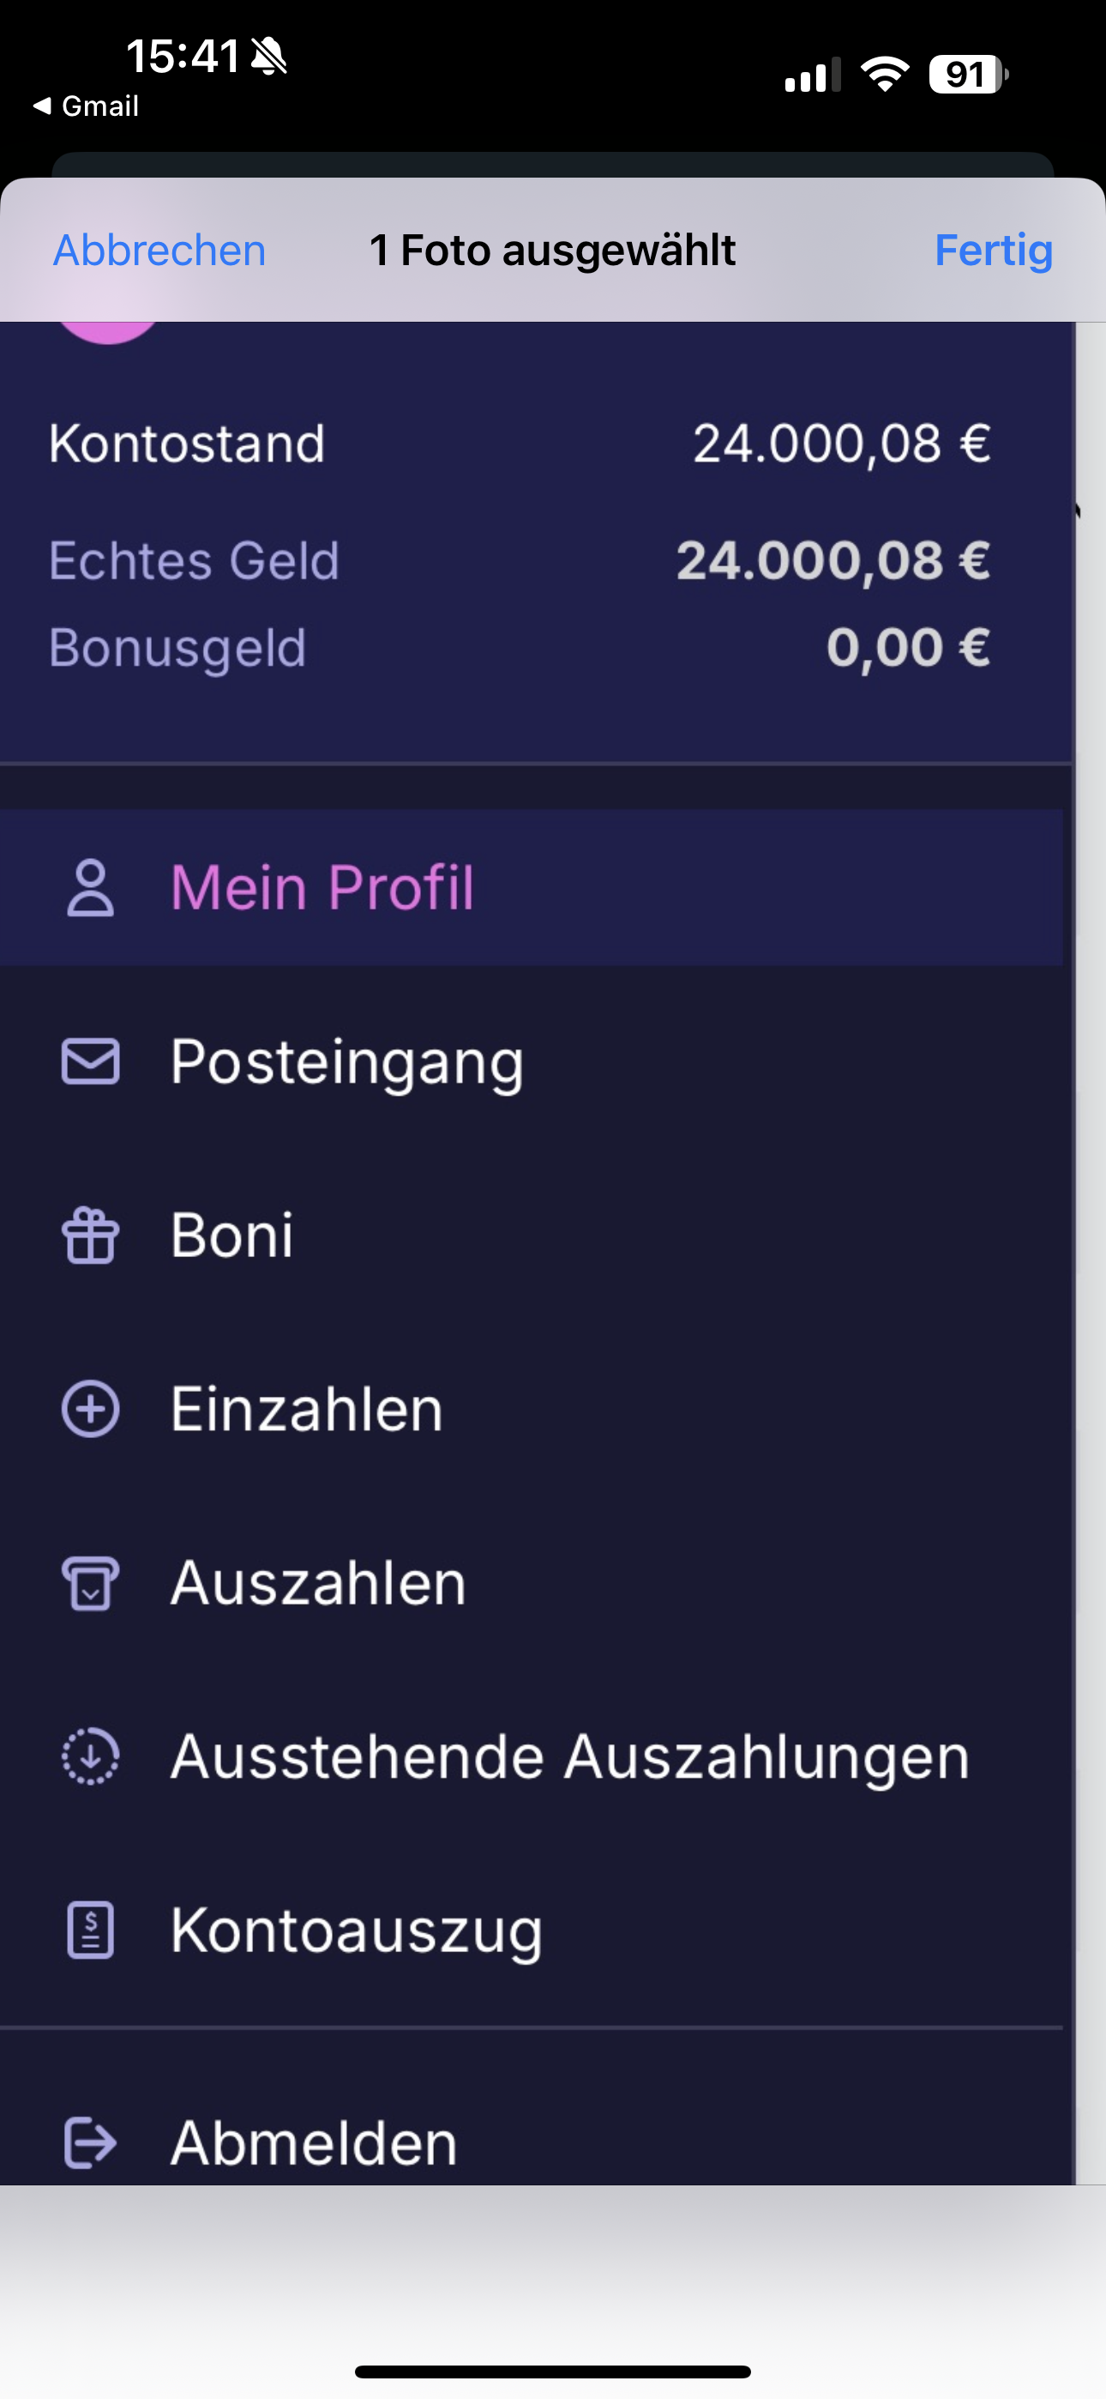Tap the Abmelden logout arrow icon
Screen dimensions: 1106x2399
coord(90,2142)
